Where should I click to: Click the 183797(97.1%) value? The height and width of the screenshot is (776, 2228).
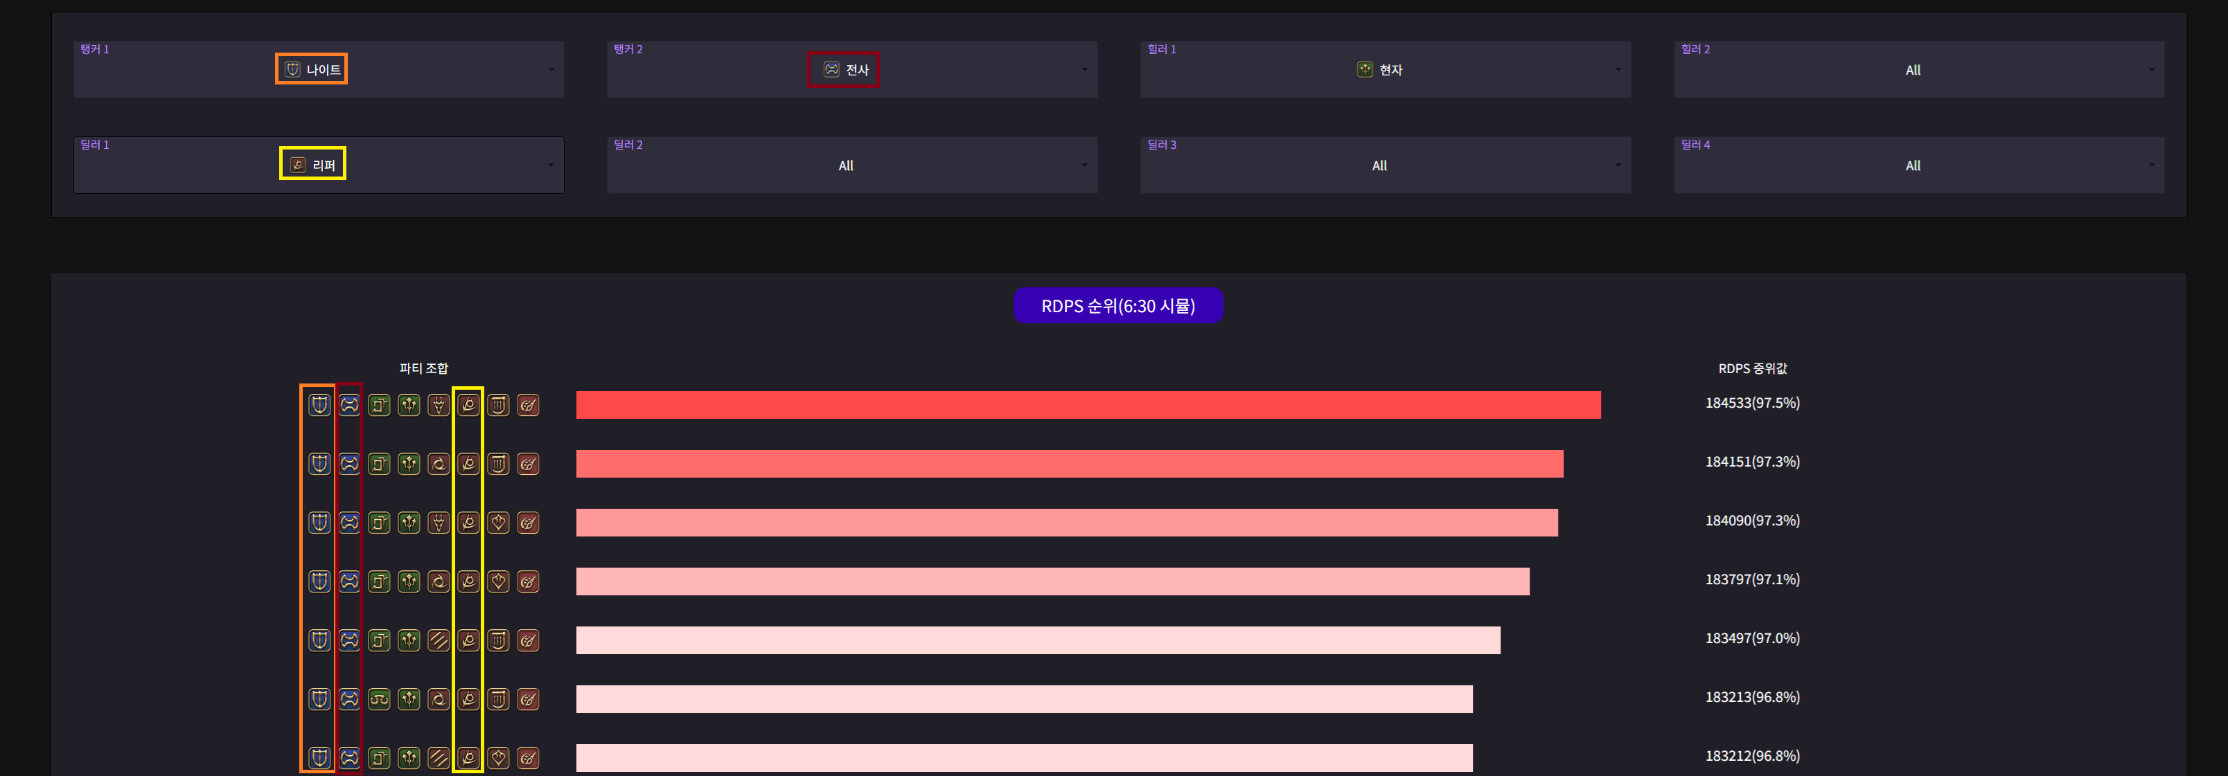pos(1752,579)
